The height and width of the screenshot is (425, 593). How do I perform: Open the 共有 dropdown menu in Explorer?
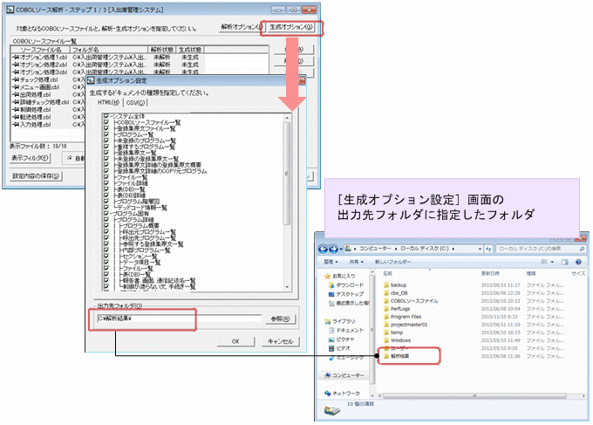[x=357, y=262]
